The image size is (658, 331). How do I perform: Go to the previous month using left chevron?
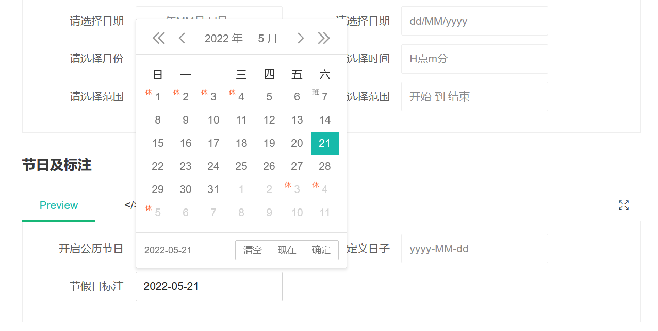(x=182, y=38)
